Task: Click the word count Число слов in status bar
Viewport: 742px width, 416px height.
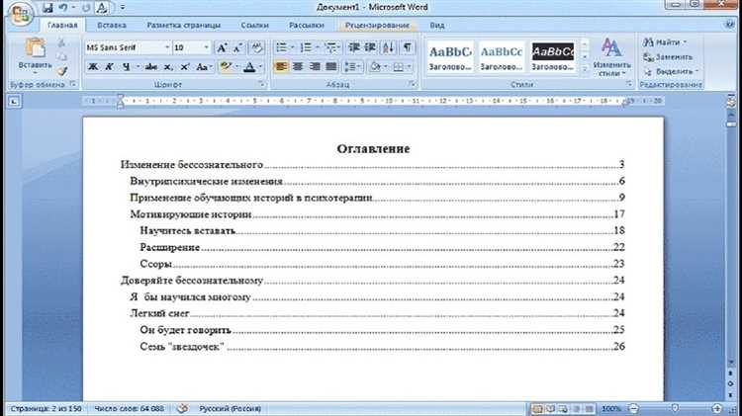Action: pos(130,408)
